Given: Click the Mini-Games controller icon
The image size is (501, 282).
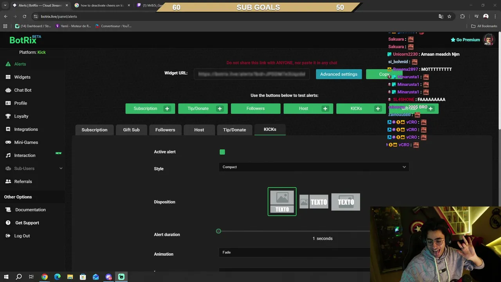Looking at the screenshot, I should pos(8,142).
